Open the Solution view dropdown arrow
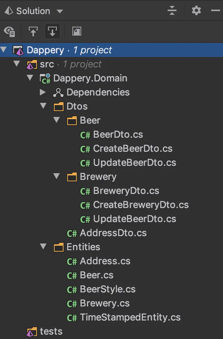This screenshot has height=339, width=223. click(x=60, y=11)
